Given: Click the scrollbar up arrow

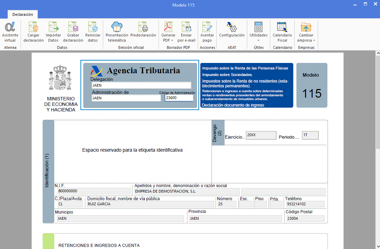Looking at the screenshot, I should click(378, 53).
